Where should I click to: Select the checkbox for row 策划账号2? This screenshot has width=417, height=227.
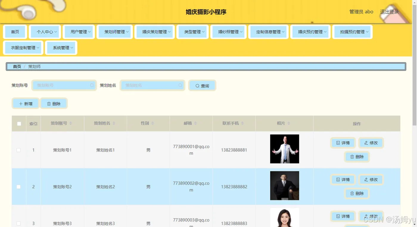click(18, 187)
